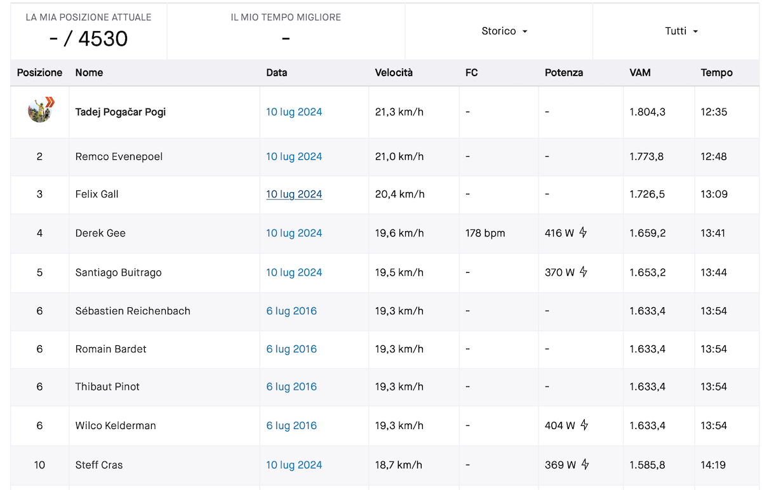
Task: Click the Tempo column header
Action: (716, 72)
